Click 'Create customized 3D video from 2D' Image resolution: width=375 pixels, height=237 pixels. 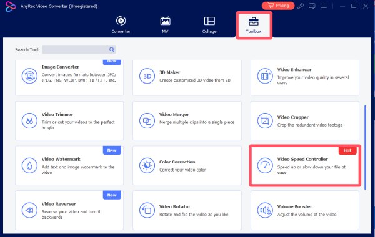(x=195, y=80)
